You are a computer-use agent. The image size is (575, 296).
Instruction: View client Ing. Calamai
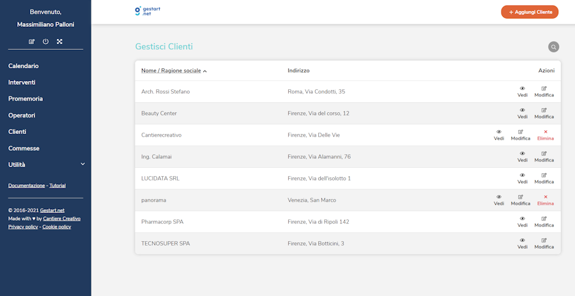click(522, 157)
